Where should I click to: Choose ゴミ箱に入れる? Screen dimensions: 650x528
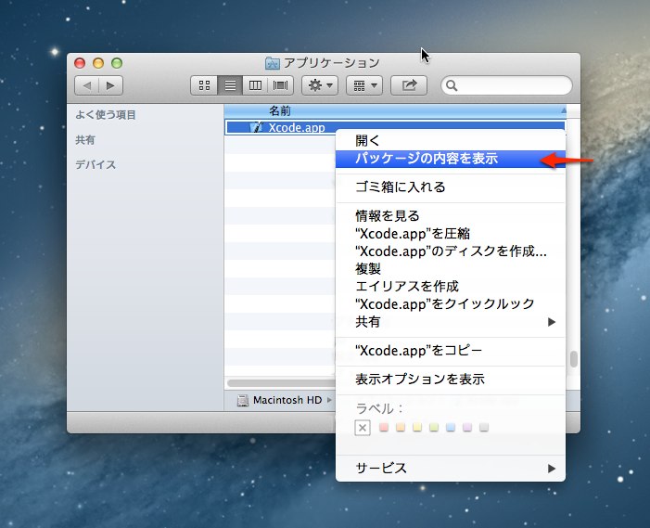(x=451, y=187)
